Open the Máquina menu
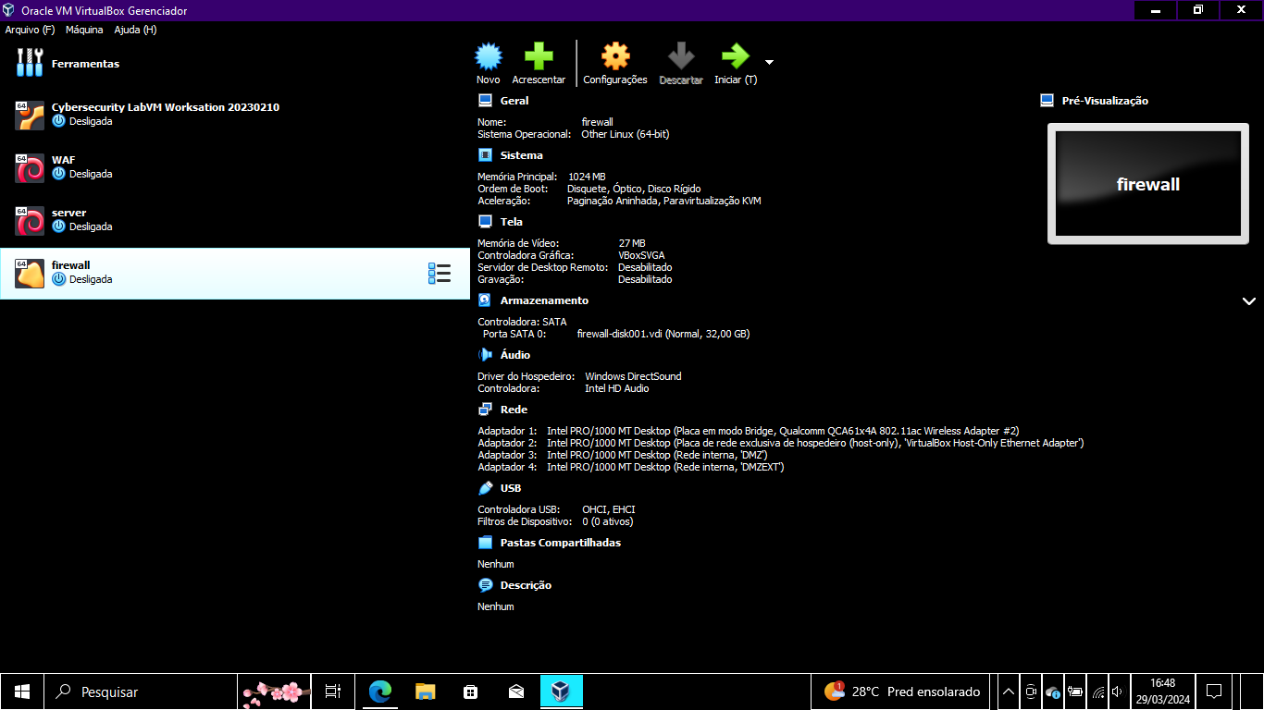The image size is (1264, 710). click(84, 30)
